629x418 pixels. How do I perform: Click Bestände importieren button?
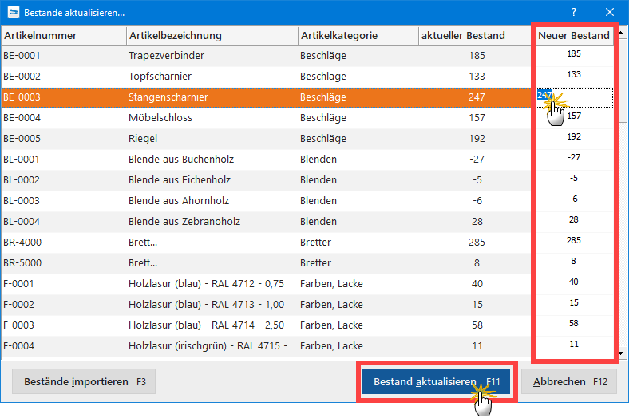pos(84,381)
